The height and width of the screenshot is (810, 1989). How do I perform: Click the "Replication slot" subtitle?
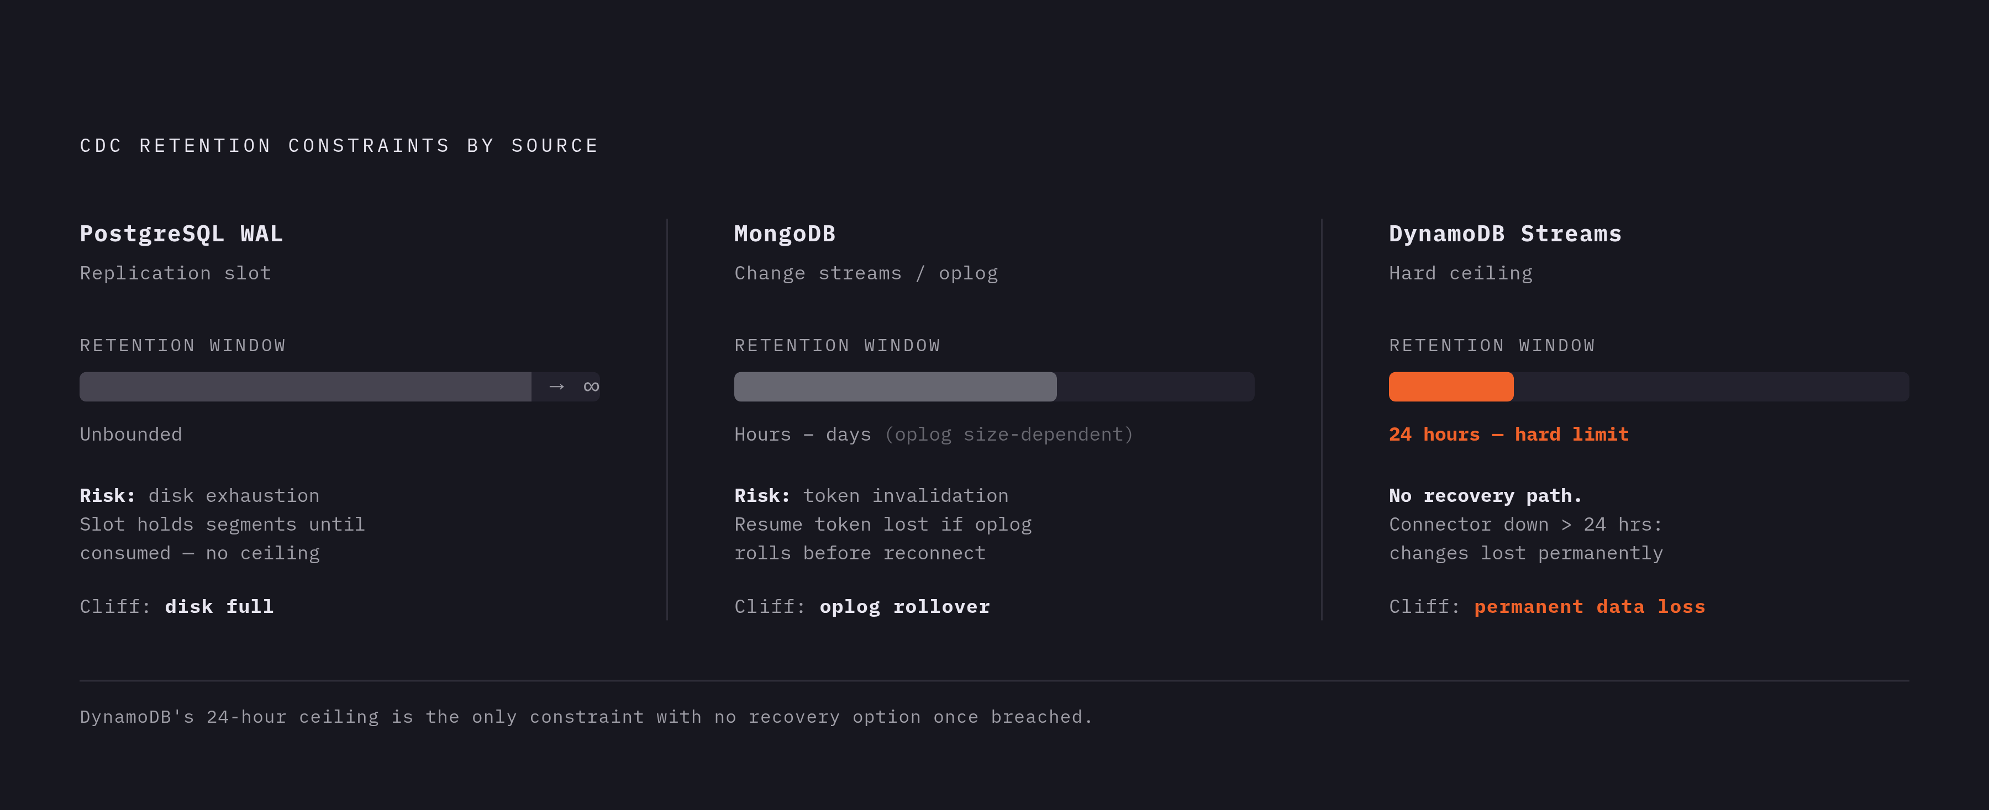[x=175, y=273]
